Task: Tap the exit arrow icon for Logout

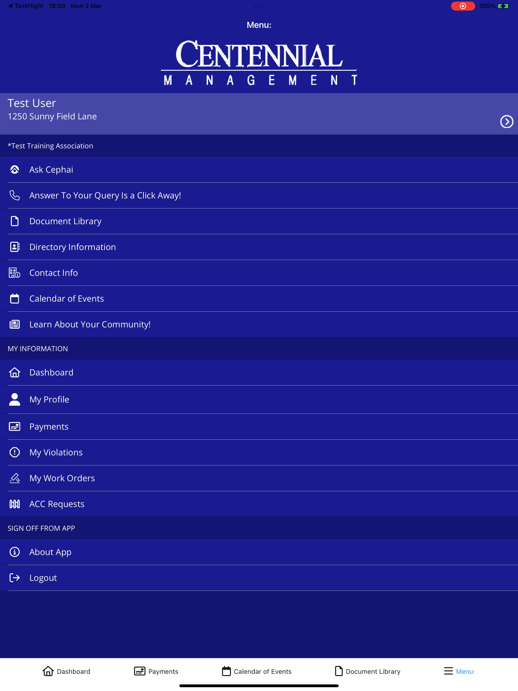Action: (x=15, y=578)
